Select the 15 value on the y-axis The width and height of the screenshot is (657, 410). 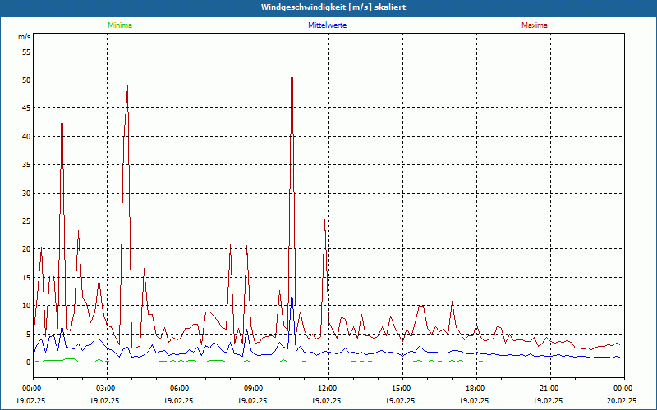26,278
